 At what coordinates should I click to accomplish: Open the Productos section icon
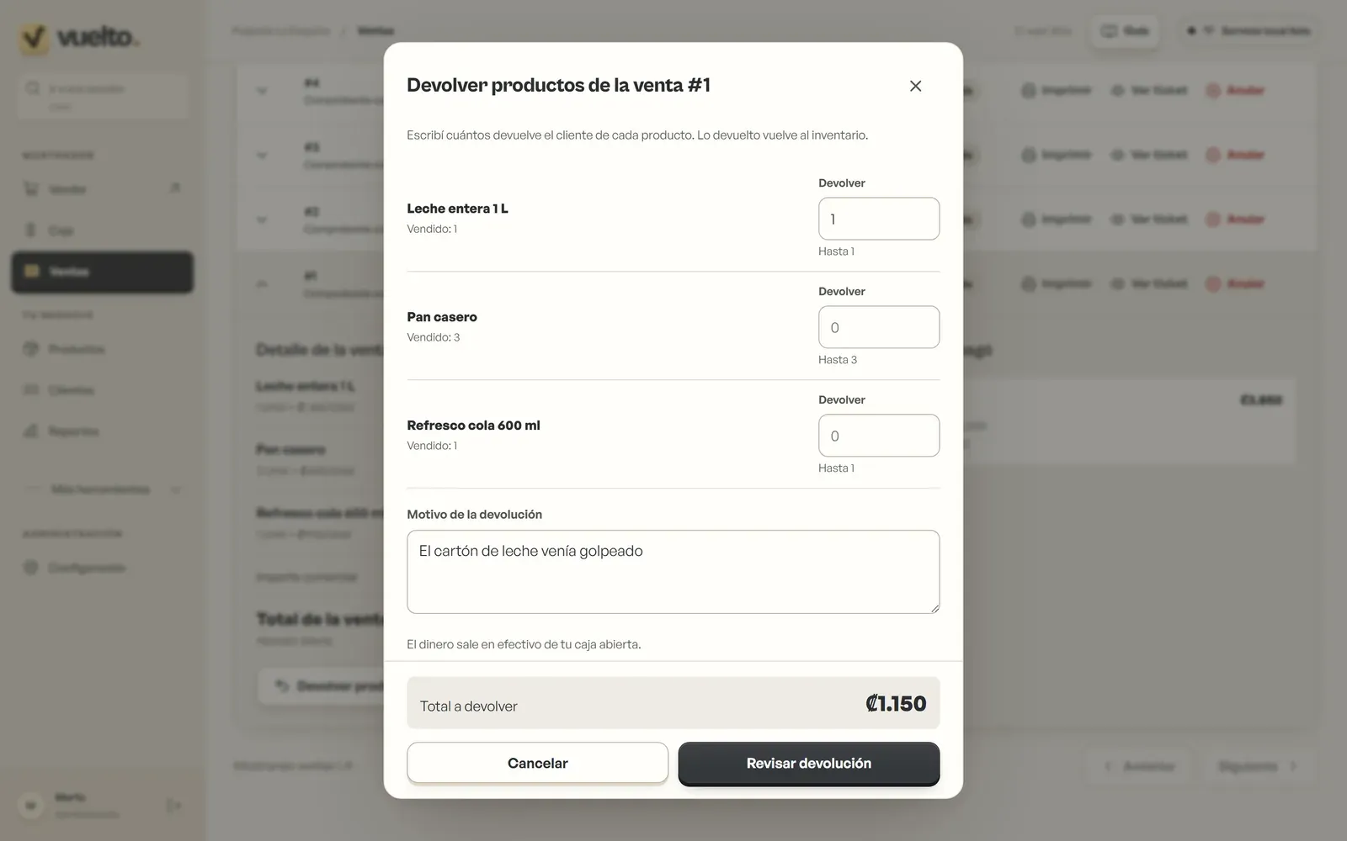[x=31, y=349]
